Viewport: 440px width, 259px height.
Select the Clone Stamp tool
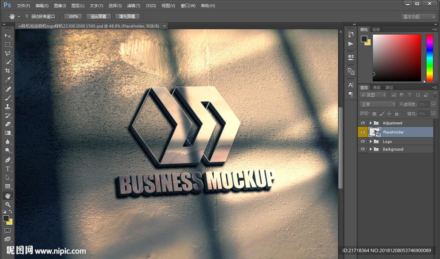tap(8, 107)
